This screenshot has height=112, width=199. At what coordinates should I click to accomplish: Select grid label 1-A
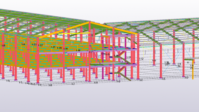[23, 44]
